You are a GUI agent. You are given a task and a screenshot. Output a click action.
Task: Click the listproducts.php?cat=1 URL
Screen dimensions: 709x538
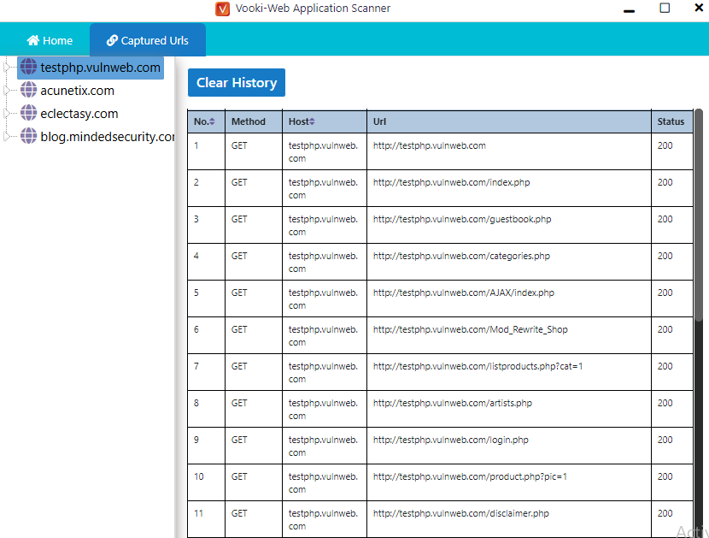[x=478, y=366]
